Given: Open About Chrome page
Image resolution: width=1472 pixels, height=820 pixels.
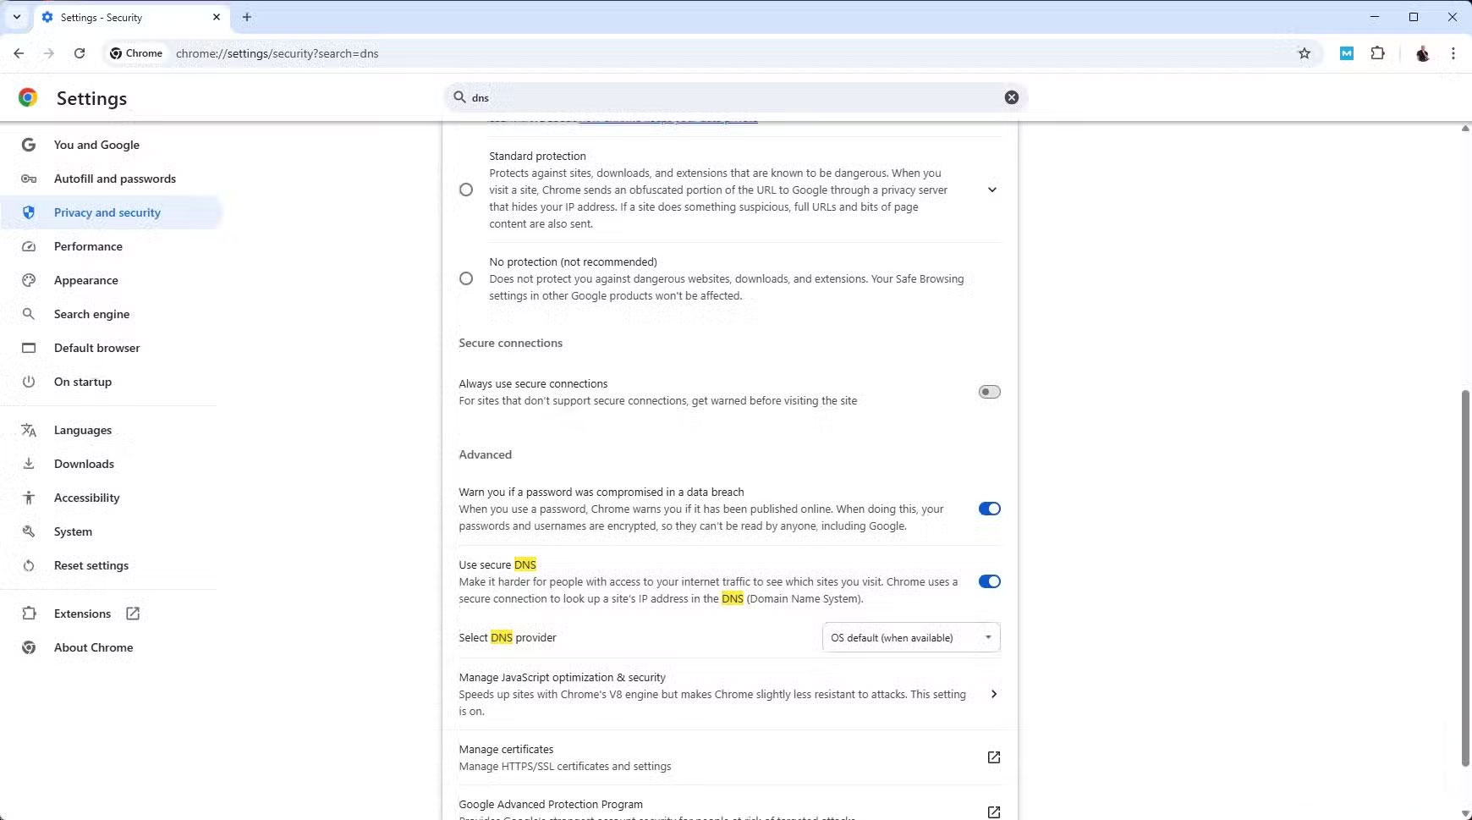Looking at the screenshot, I should pos(93,647).
